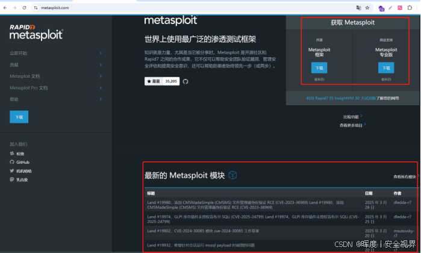
Task: Open Metasploit 文档 in the sidebar
Action: tap(25, 77)
